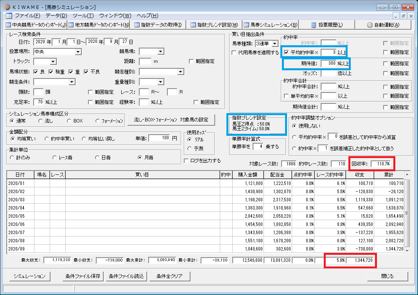Click the 単価 input field with 100

(x=159, y=138)
